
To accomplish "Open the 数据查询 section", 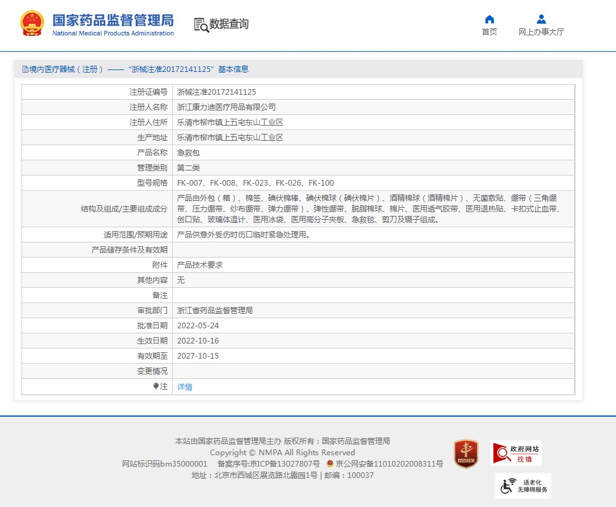I will [229, 24].
